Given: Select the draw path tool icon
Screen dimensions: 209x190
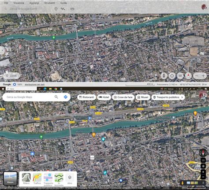Looking at the screenshot, I should (63, 9).
